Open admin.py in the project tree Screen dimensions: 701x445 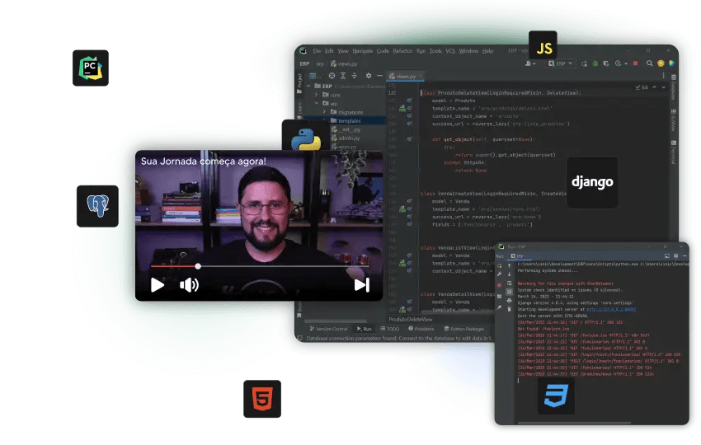(x=345, y=138)
